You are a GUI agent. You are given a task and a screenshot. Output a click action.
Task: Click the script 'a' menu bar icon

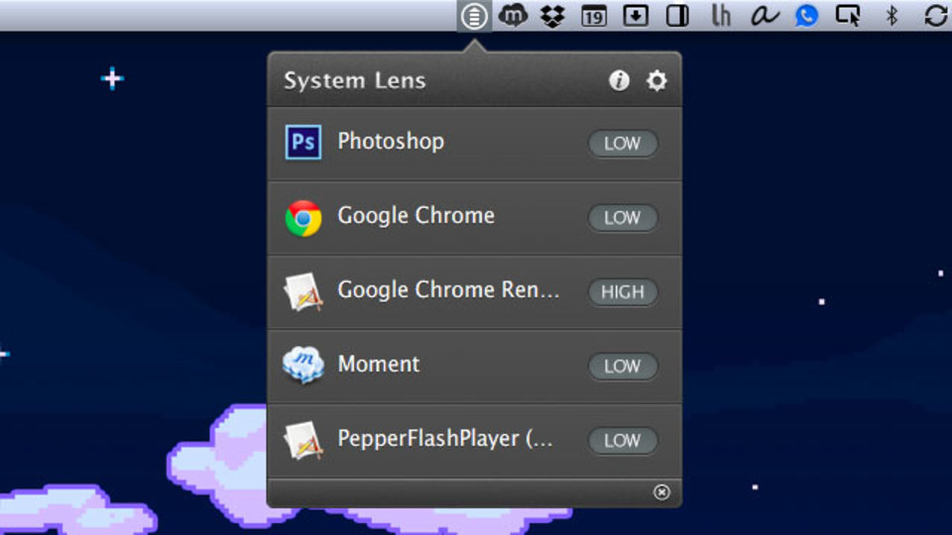[x=765, y=16]
